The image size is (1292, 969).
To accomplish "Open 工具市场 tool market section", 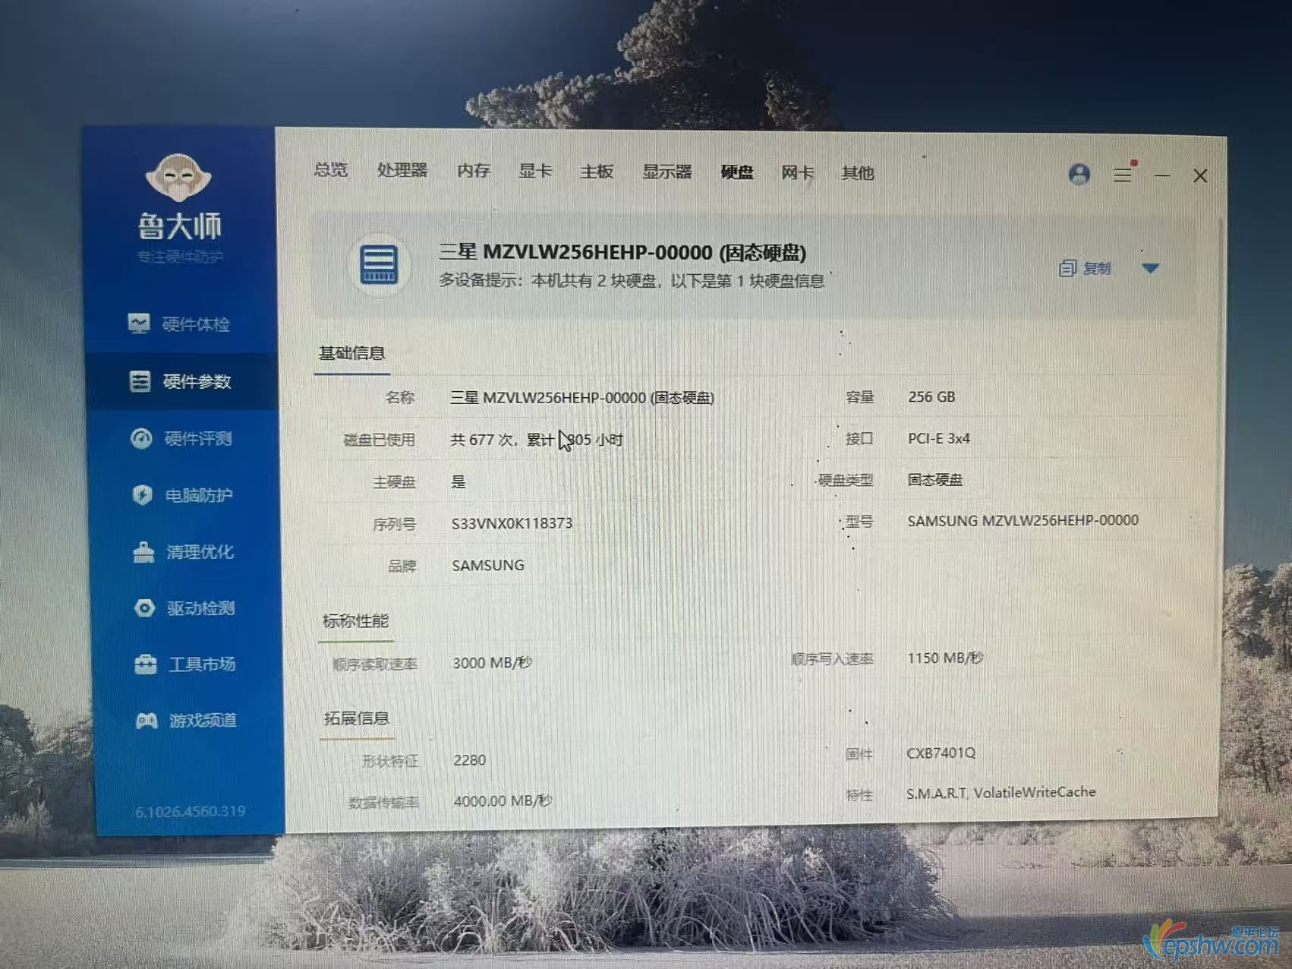I will tap(187, 664).
